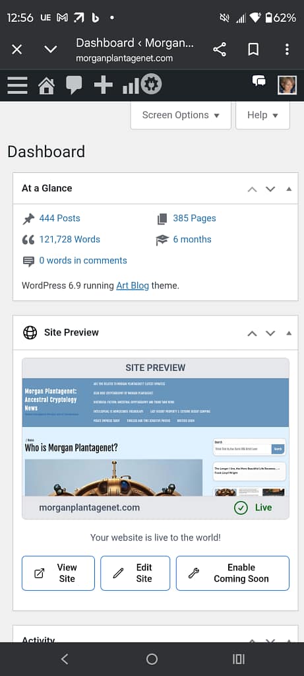The width and height of the screenshot is (304, 676).
Task: Tap the plus New content icon
Action: pyautogui.click(x=104, y=85)
